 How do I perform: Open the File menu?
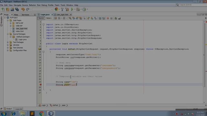click(2, 5)
